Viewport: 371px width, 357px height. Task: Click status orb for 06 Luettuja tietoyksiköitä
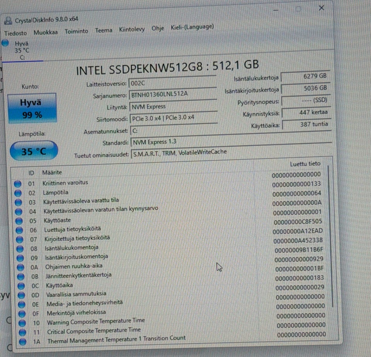[19, 230]
